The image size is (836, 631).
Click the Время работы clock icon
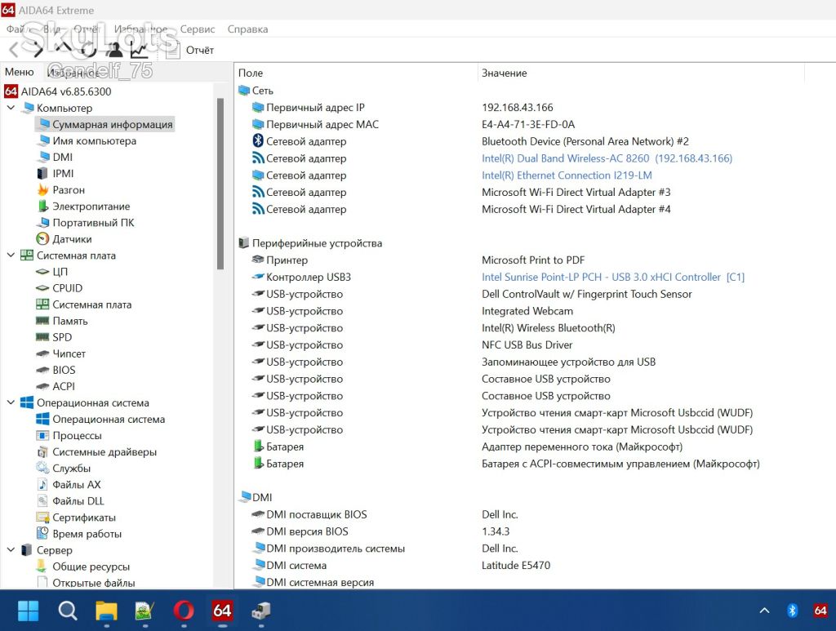[42, 534]
